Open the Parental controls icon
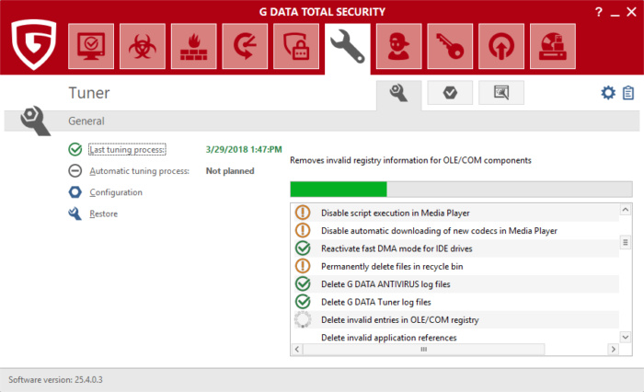 click(x=398, y=46)
